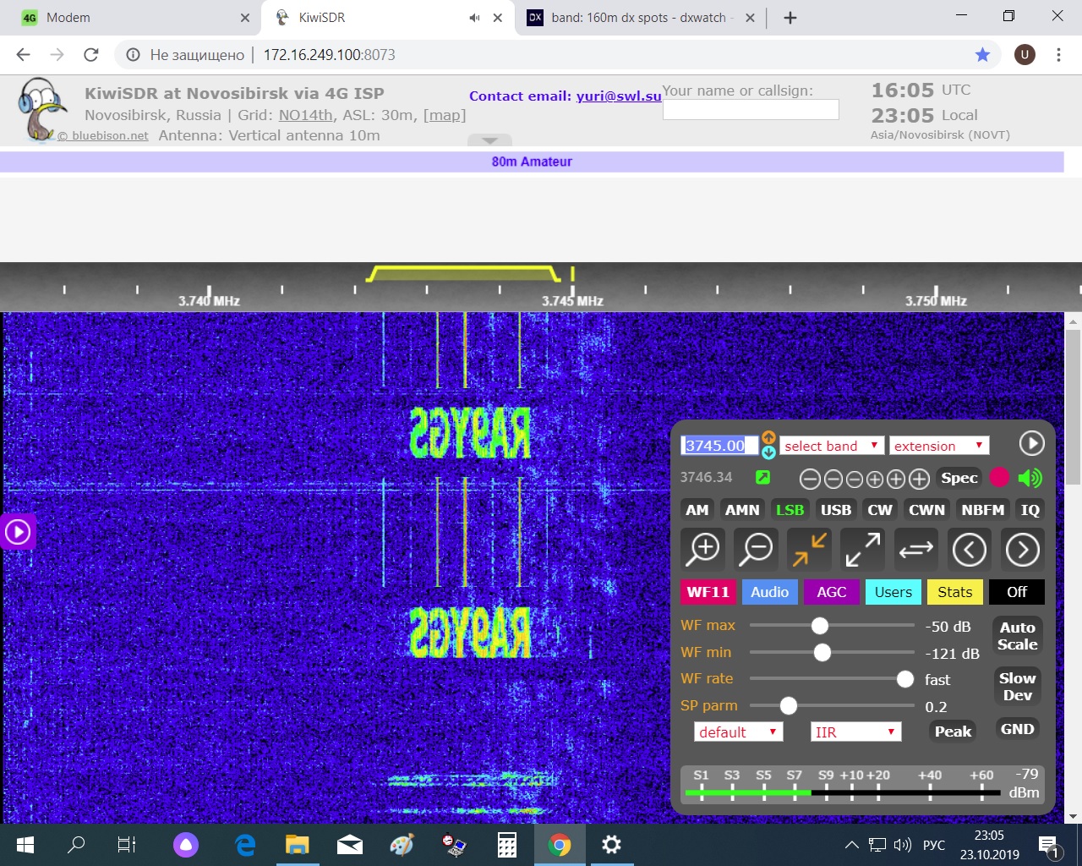This screenshot has width=1082, height=866.
Task: Click the waterfall zoom out magnifier icon
Action: (756, 550)
